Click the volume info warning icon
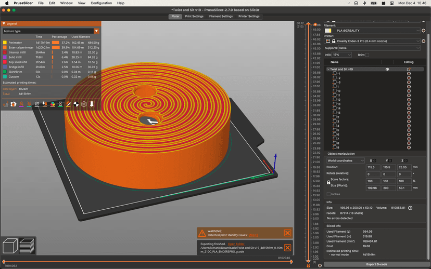 click(410, 208)
